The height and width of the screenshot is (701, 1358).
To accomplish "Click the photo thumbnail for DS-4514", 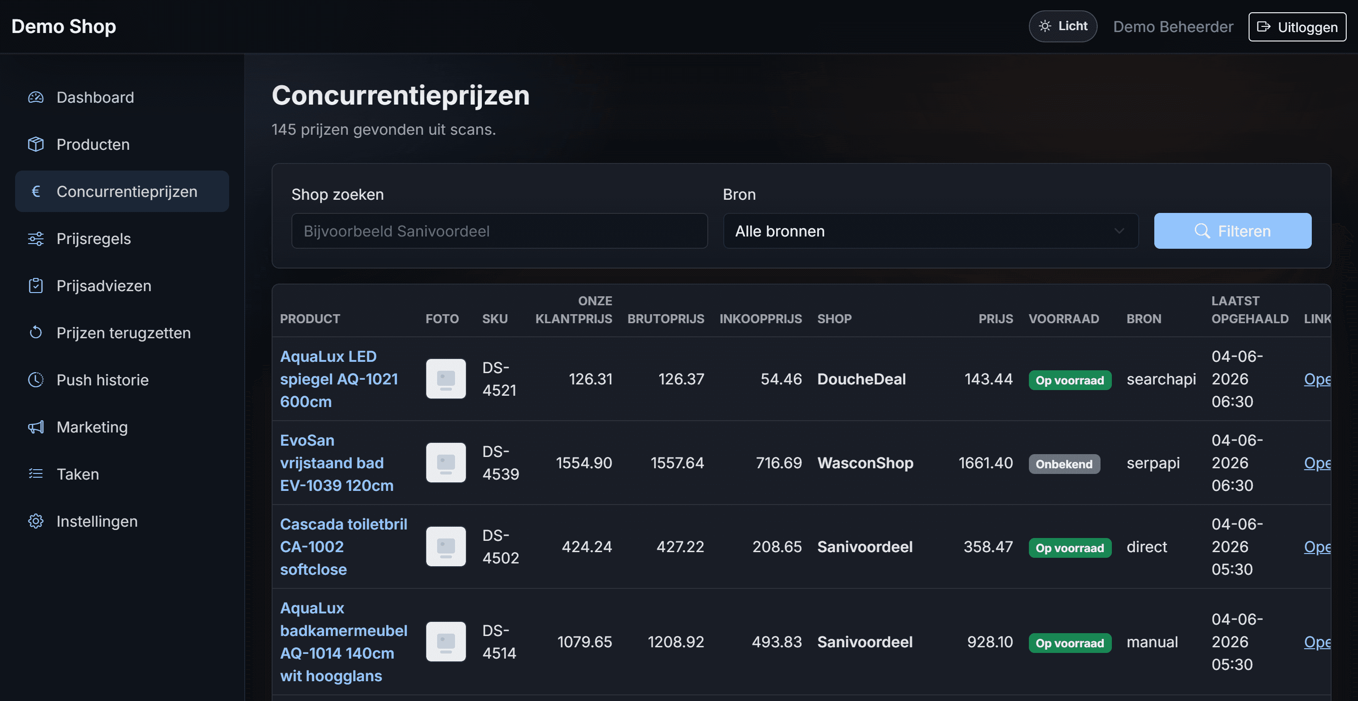I will 446,642.
